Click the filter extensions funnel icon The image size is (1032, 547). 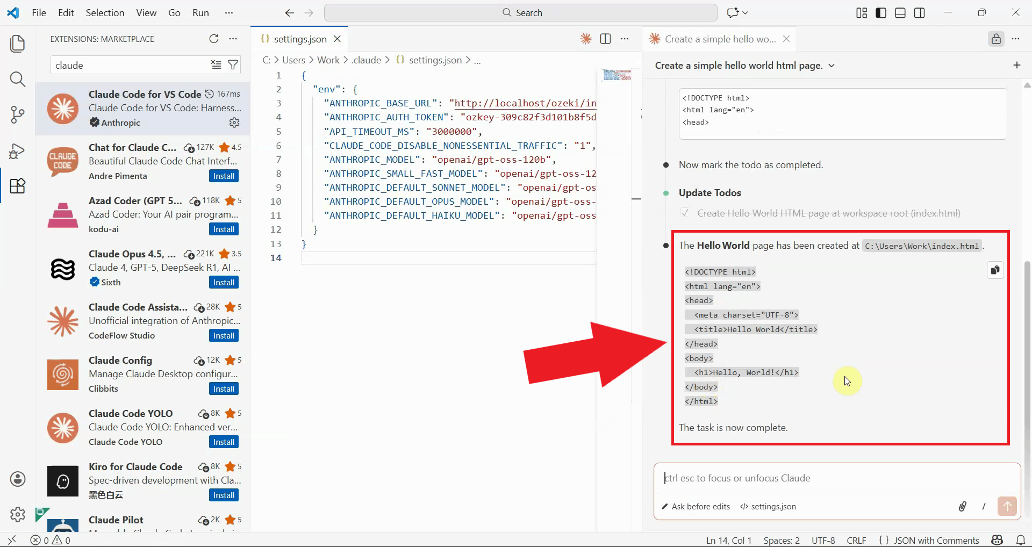tap(233, 65)
